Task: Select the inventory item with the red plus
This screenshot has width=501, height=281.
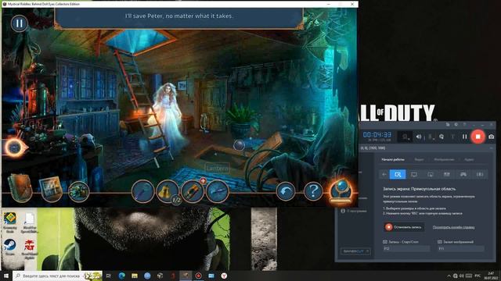Action: tap(193, 191)
